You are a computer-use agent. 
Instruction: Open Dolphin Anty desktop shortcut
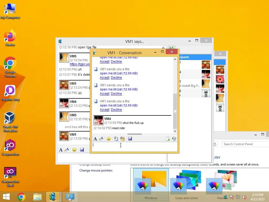point(10,93)
